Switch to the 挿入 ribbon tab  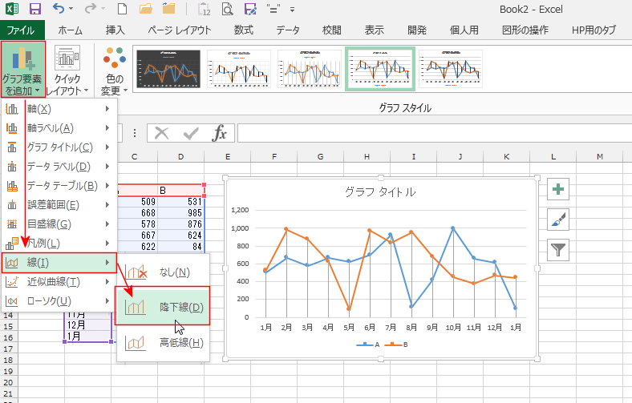coord(115,30)
